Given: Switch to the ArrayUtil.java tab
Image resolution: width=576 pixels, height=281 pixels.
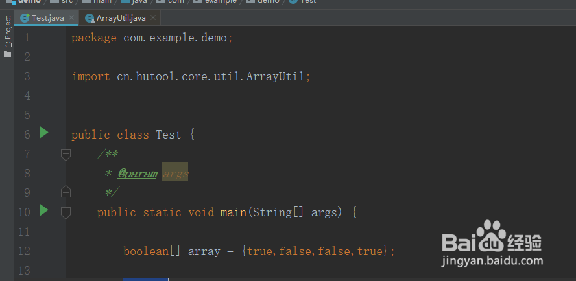Looking at the screenshot, I should 121,18.
